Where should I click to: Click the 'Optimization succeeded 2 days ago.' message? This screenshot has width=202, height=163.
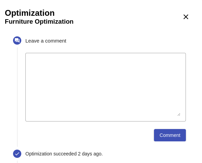tap(64, 154)
